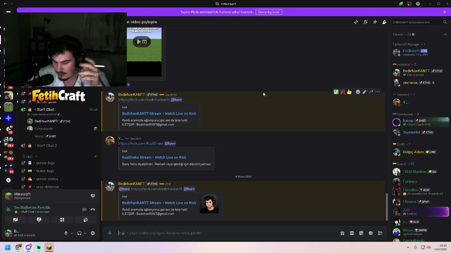Open headphone output options dropdown
The height and width of the screenshot is (253, 451).
(85, 233)
